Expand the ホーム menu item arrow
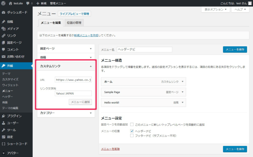This screenshot has width=253, height=157. tap(182, 82)
